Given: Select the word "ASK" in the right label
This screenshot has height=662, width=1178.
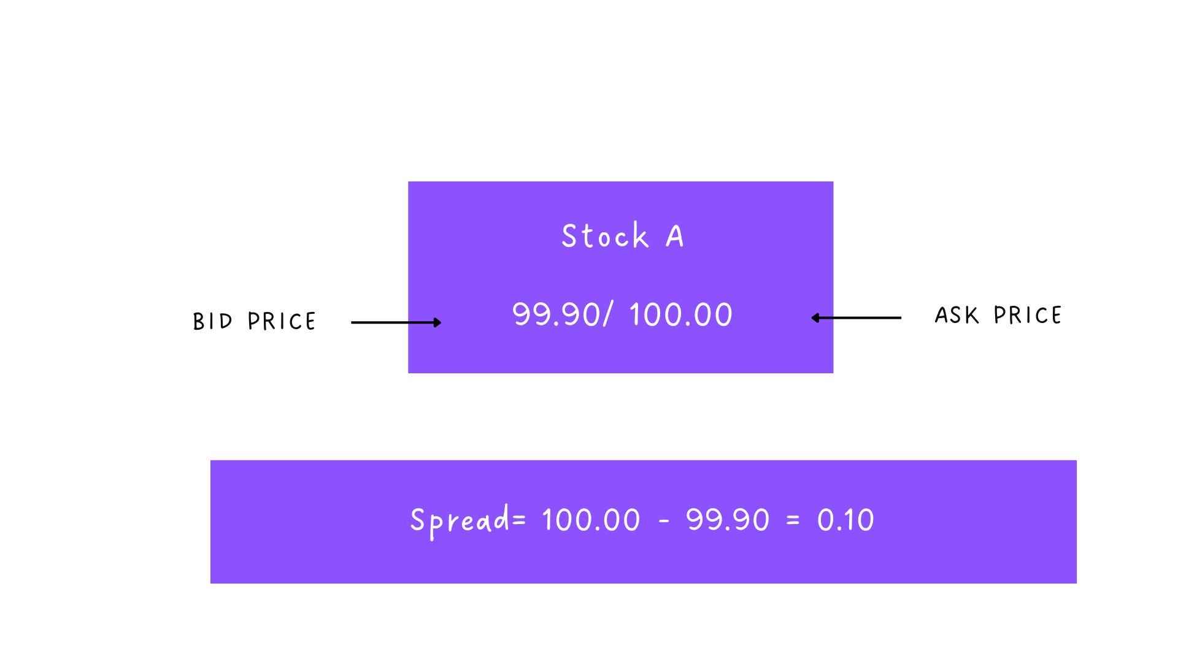Looking at the screenshot, I should coord(956,315).
